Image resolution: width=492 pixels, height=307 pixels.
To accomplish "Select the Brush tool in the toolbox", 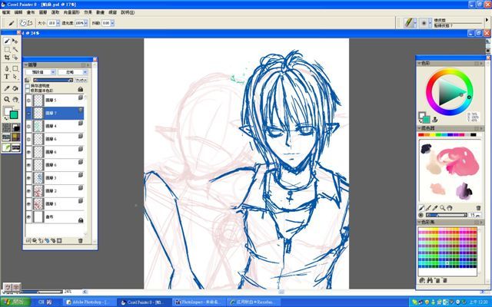I will tap(7, 41).
